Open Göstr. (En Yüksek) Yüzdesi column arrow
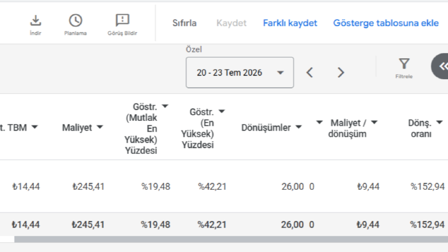Screen dimensions: 448x252 point(221,111)
